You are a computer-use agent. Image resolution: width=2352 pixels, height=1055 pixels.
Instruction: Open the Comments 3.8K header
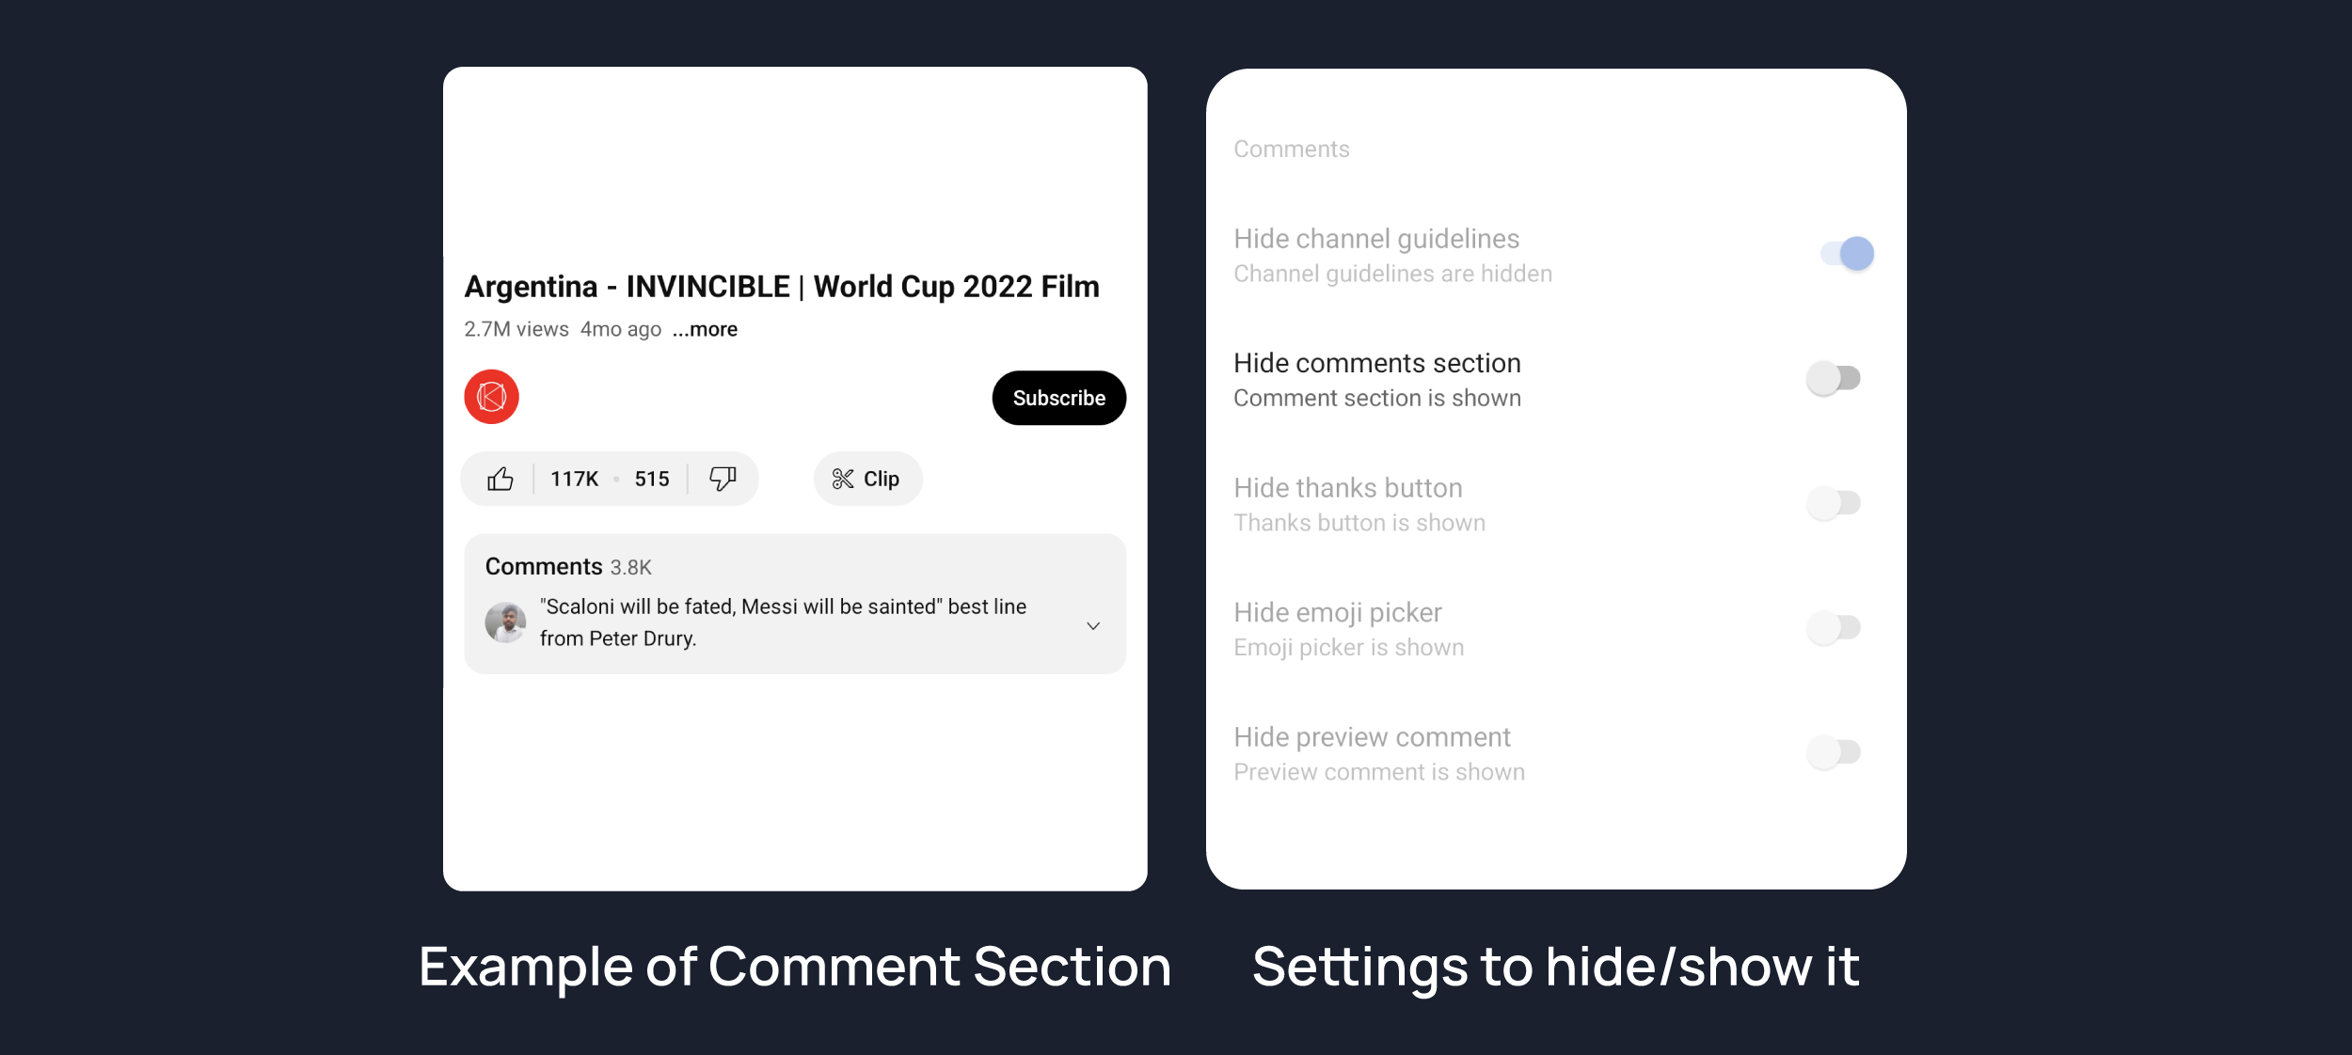[568, 567]
